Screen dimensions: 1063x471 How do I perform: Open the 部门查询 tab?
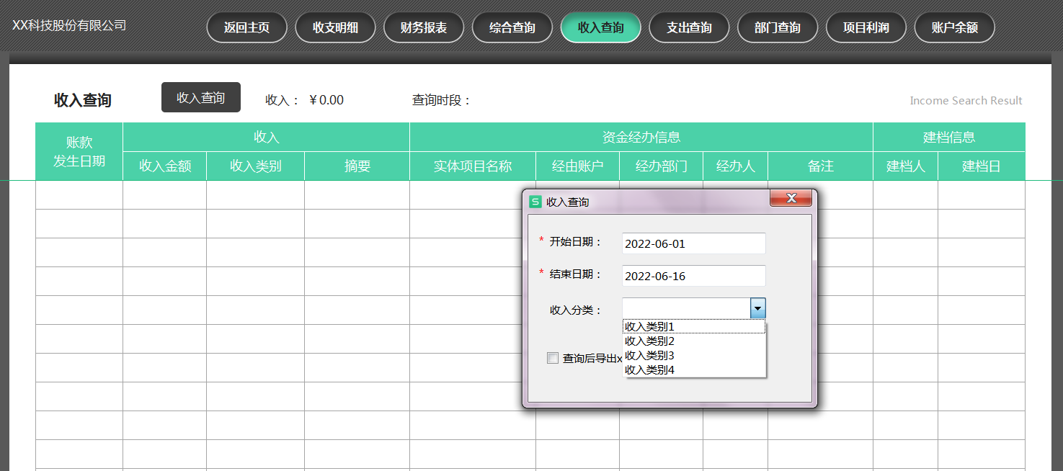(778, 28)
